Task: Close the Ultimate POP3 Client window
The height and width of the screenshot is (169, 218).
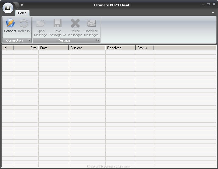Action: click(214, 4)
